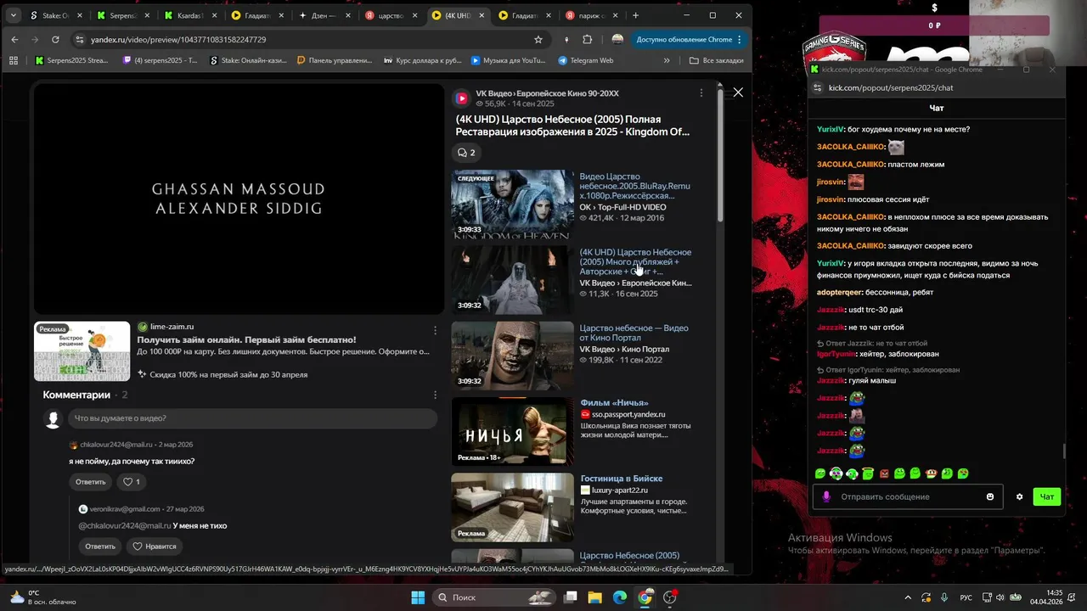Insert mushroom emote in quick bar
This screenshot has height=611, width=1087.
click(x=931, y=474)
